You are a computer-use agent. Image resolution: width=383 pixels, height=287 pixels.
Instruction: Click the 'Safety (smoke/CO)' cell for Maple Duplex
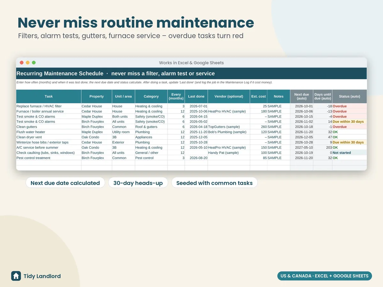point(151,117)
